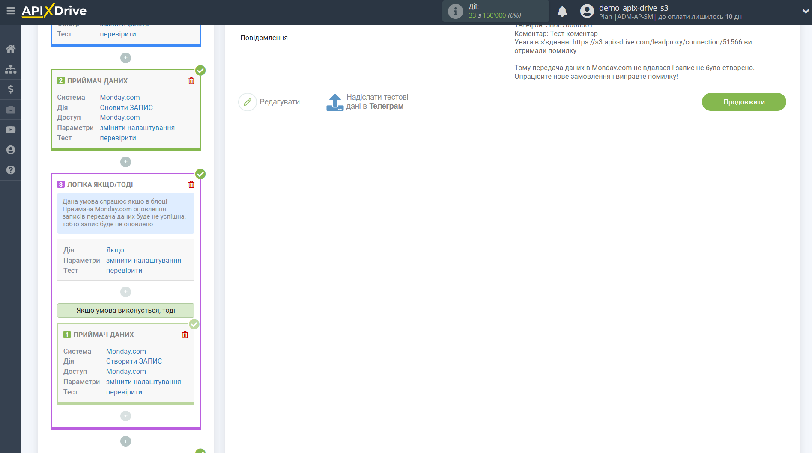
Task: Click the upload icon for Telegram test data
Action: coord(335,102)
